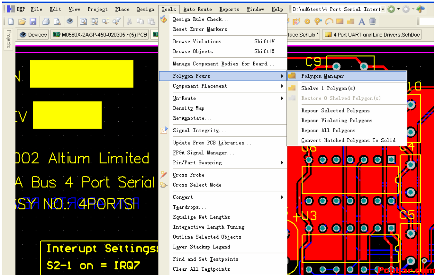
Task: Choose Reset Error Markers
Action: point(223,29)
